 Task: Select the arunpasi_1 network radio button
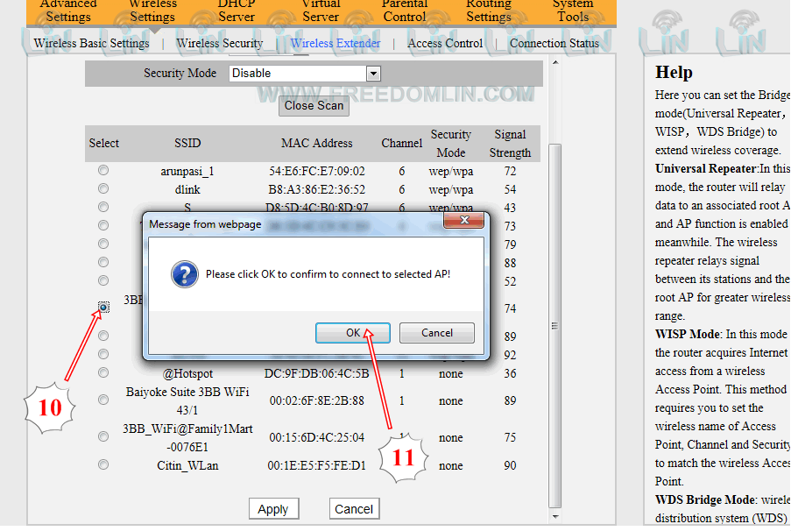pyautogui.click(x=103, y=171)
